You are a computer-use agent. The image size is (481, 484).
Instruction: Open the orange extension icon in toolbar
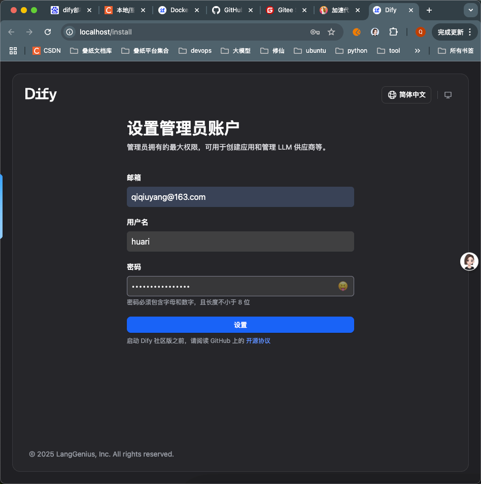pyautogui.click(x=357, y=32)
